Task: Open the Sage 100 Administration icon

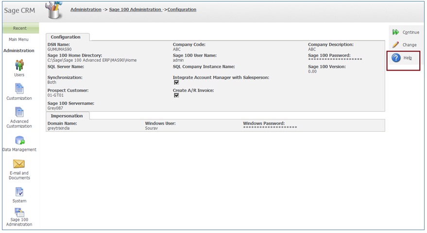Action: tap(19, 212)
